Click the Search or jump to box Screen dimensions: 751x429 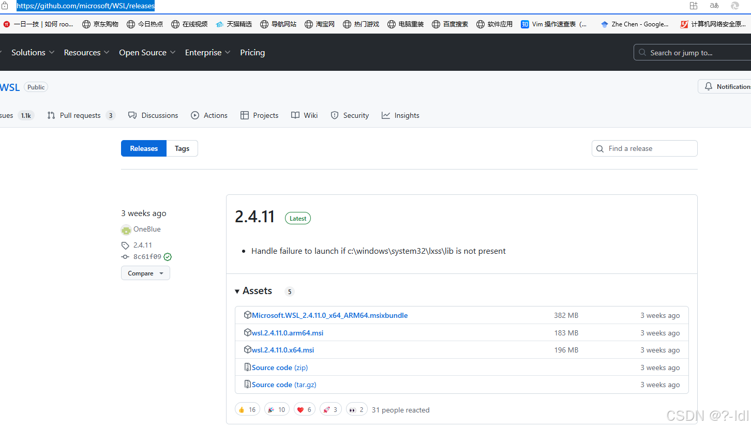pos(692,52)
